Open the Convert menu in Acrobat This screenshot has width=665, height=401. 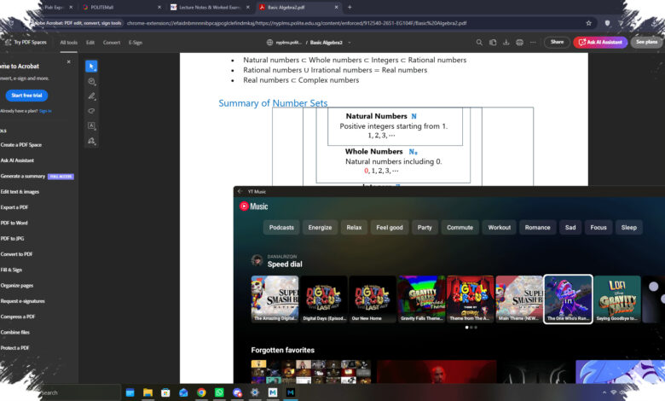tap(112, 43)
